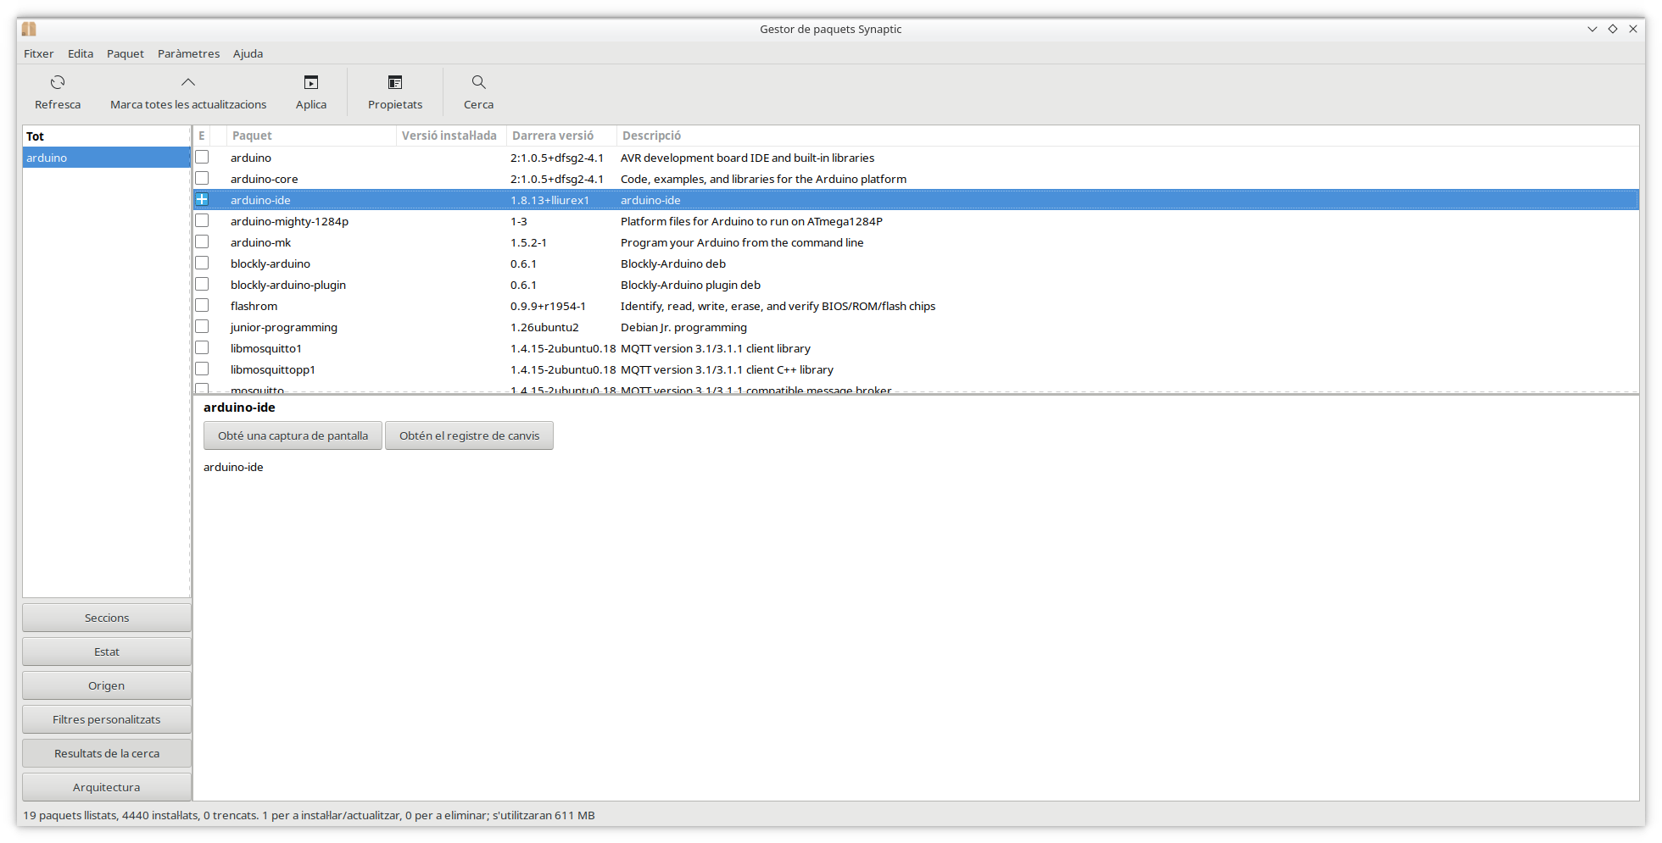Image resolution: width=1662 pixels, height=843 pixels.
Task: Click the window title bar restore diamond icon
Action: [1613, 29]
